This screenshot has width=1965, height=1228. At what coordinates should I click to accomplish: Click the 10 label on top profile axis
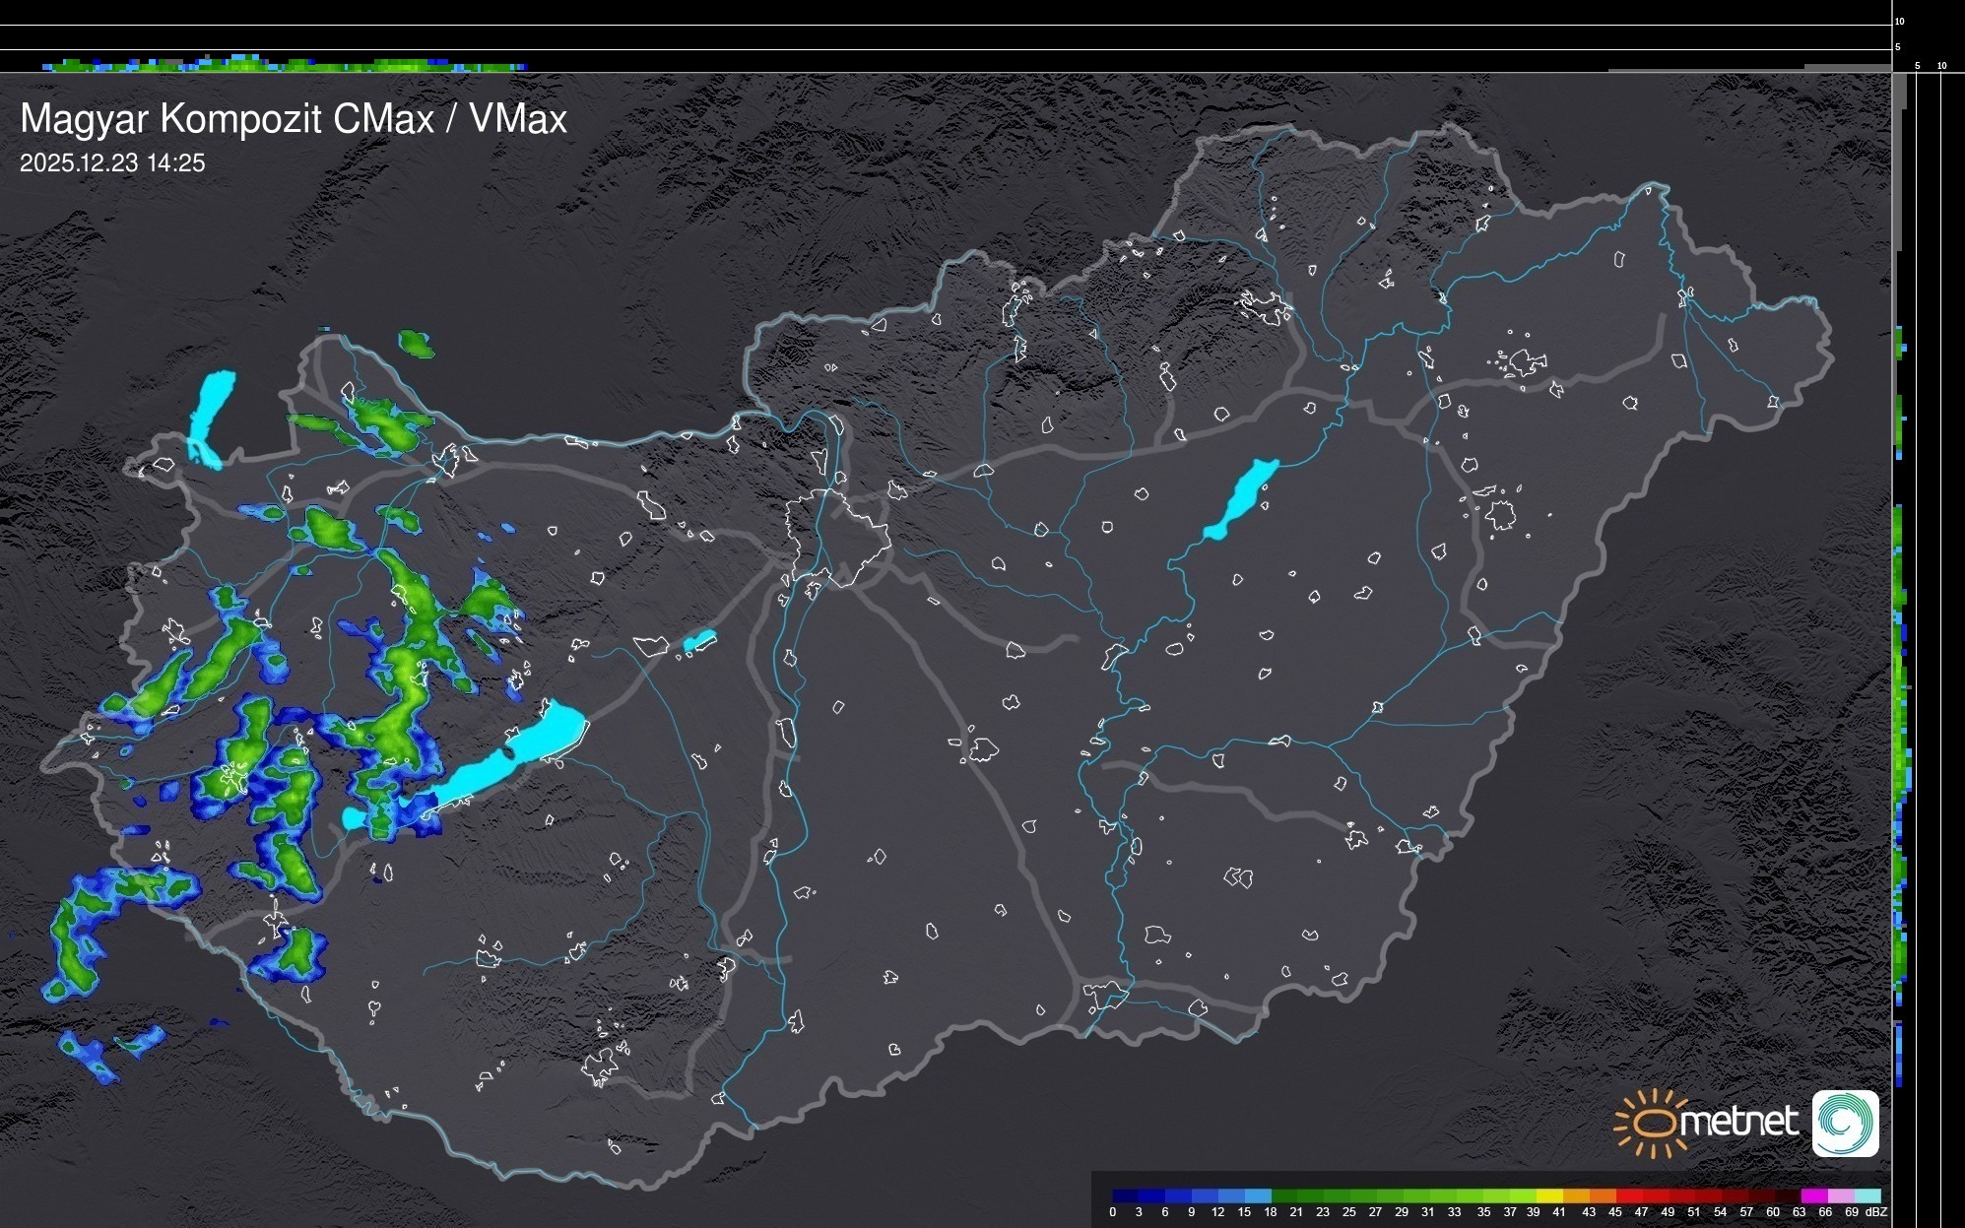[1900, 21]
